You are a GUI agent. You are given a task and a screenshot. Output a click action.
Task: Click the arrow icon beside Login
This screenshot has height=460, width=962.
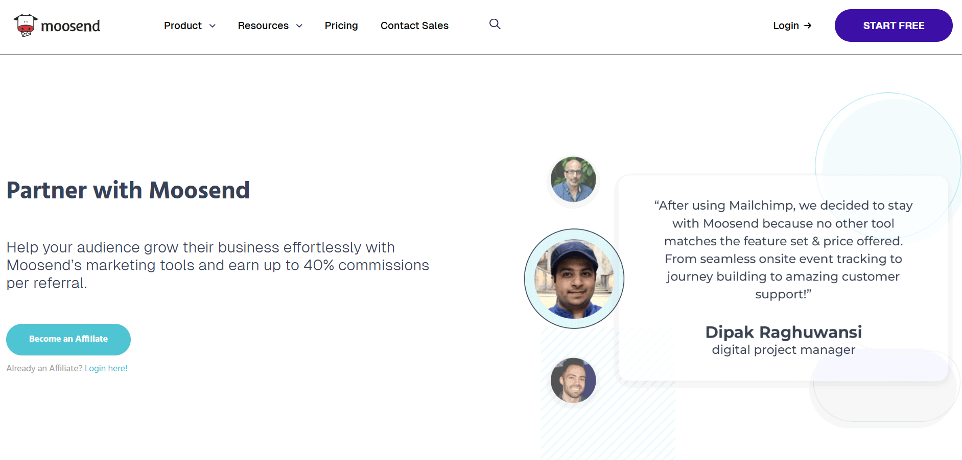click(808, 25)
